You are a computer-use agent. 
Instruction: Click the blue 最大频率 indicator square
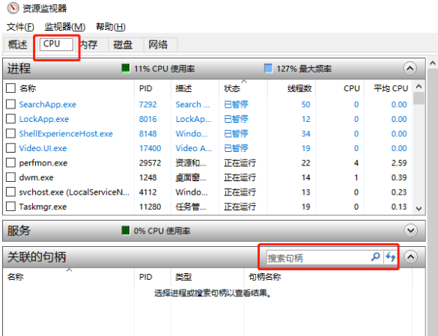coord(268,68)
